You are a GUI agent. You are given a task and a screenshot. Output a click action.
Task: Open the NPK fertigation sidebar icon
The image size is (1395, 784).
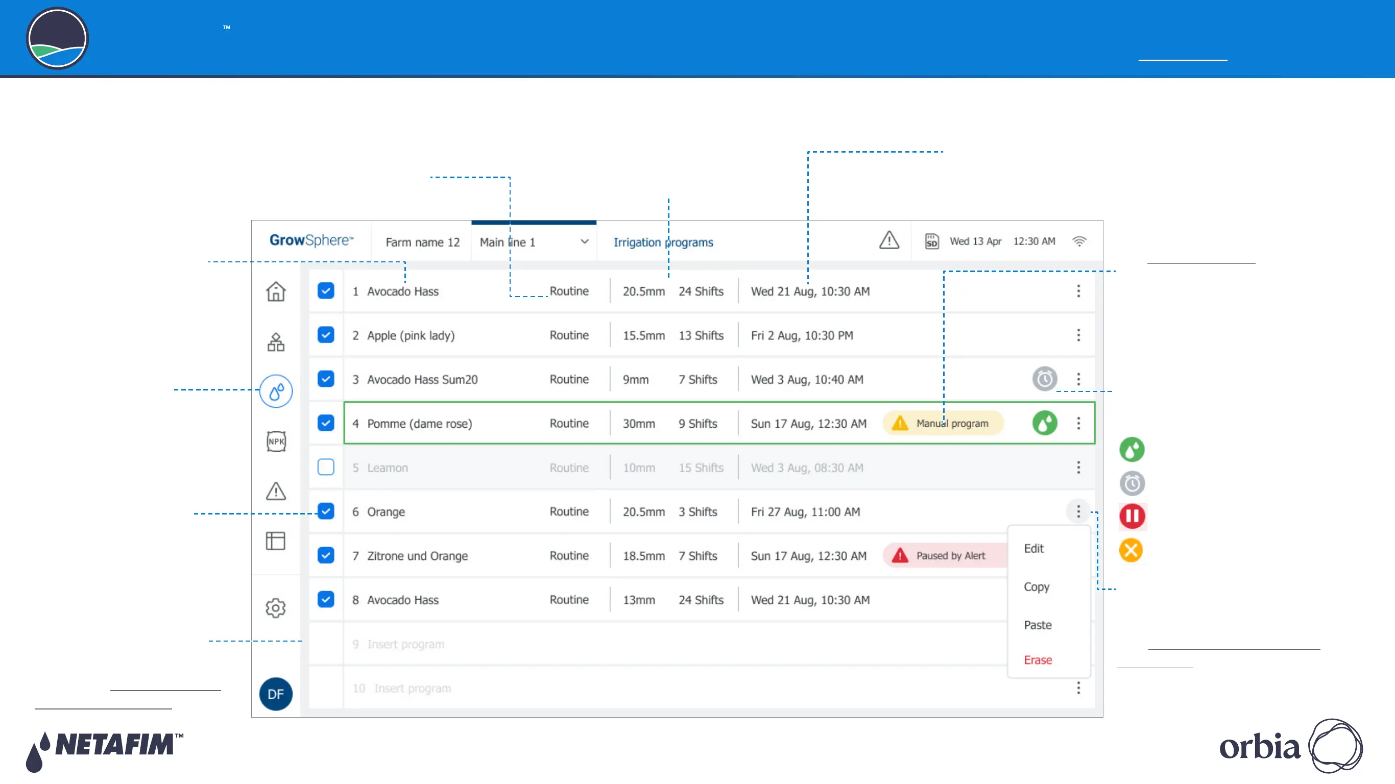click(x=276, y=442)
